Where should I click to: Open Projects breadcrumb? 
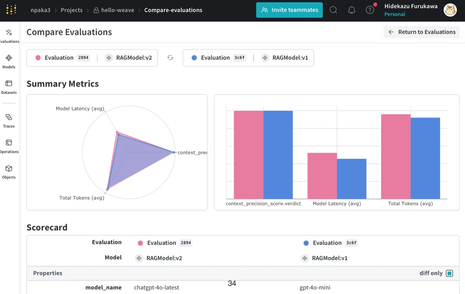(x=72, y=10)
